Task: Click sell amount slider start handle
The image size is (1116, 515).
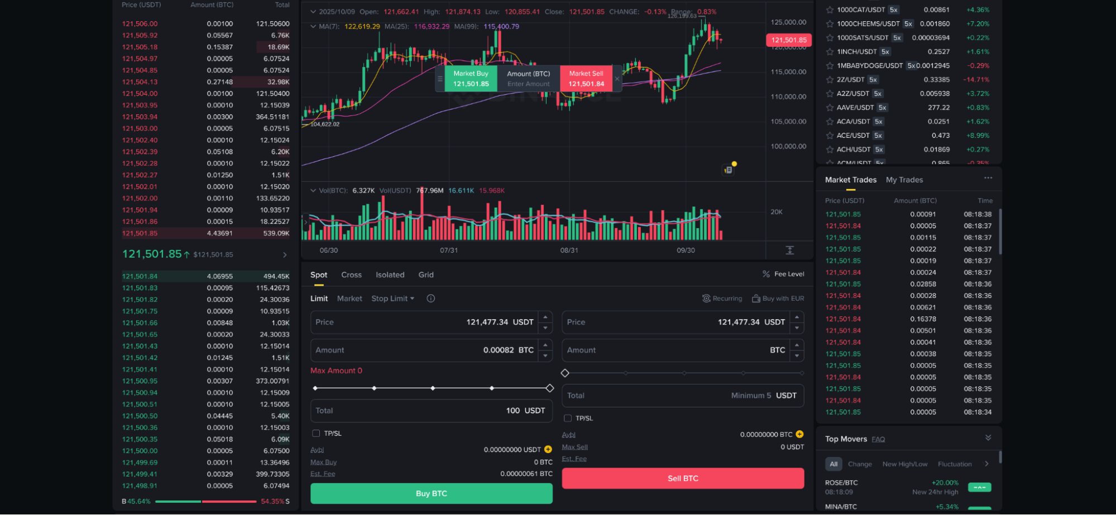Action: [565, 373]
